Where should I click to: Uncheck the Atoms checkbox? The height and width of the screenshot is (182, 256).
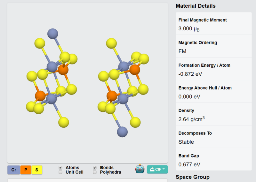(x=60, y=168)
